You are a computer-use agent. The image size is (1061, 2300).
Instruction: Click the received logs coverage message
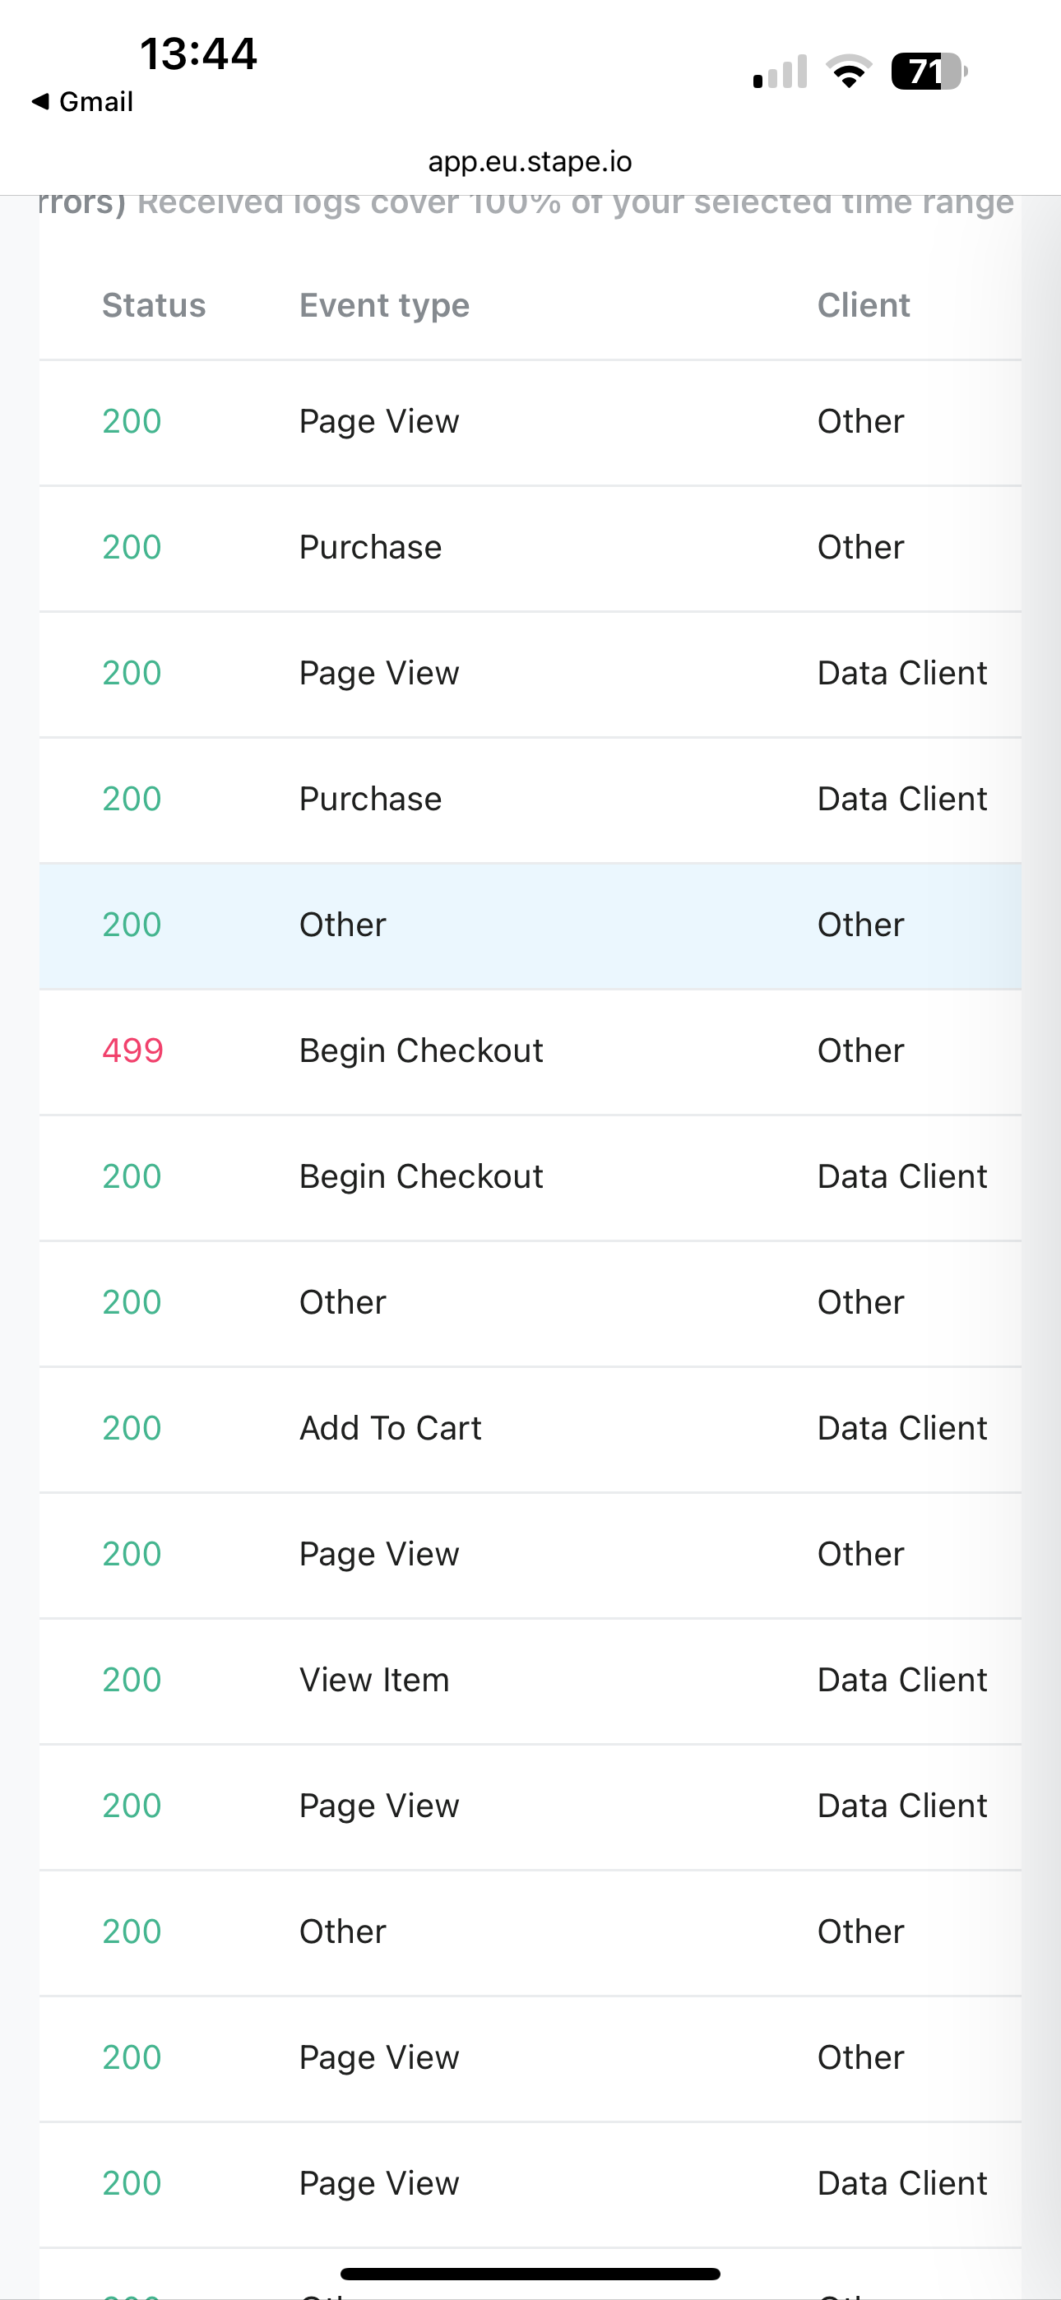point(575,202)
